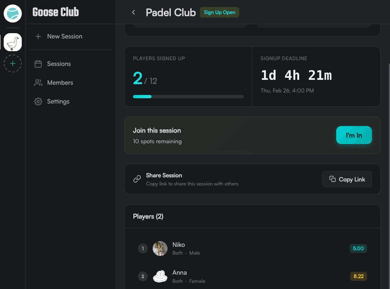
Task: Click the tennis ball app logo icon
Action: 13,14
